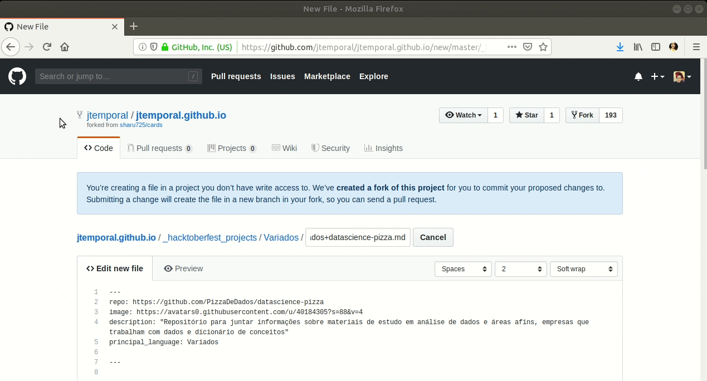
Task: Switch to the Preview tab
Action: pos(183,268)
